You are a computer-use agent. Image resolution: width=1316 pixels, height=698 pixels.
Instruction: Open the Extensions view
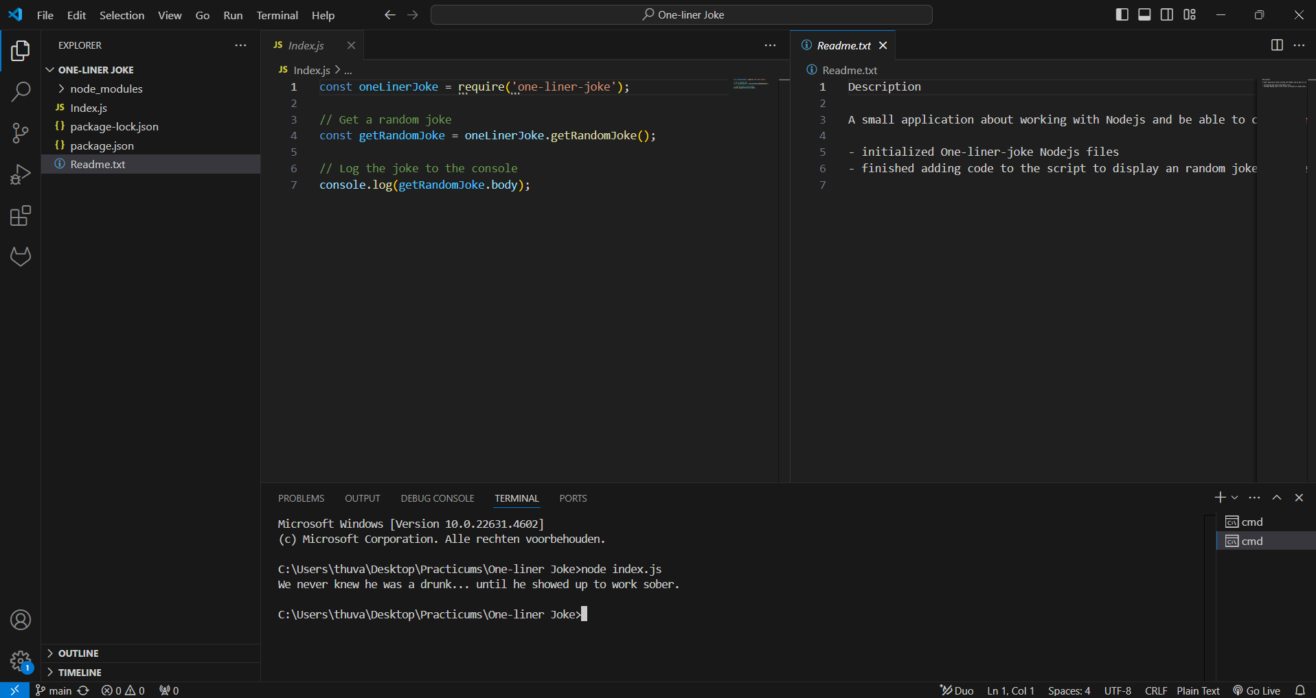[21, 216]
